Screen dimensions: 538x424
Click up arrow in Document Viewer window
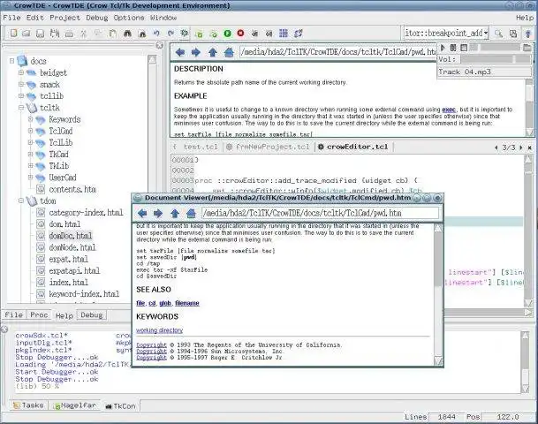175,214
